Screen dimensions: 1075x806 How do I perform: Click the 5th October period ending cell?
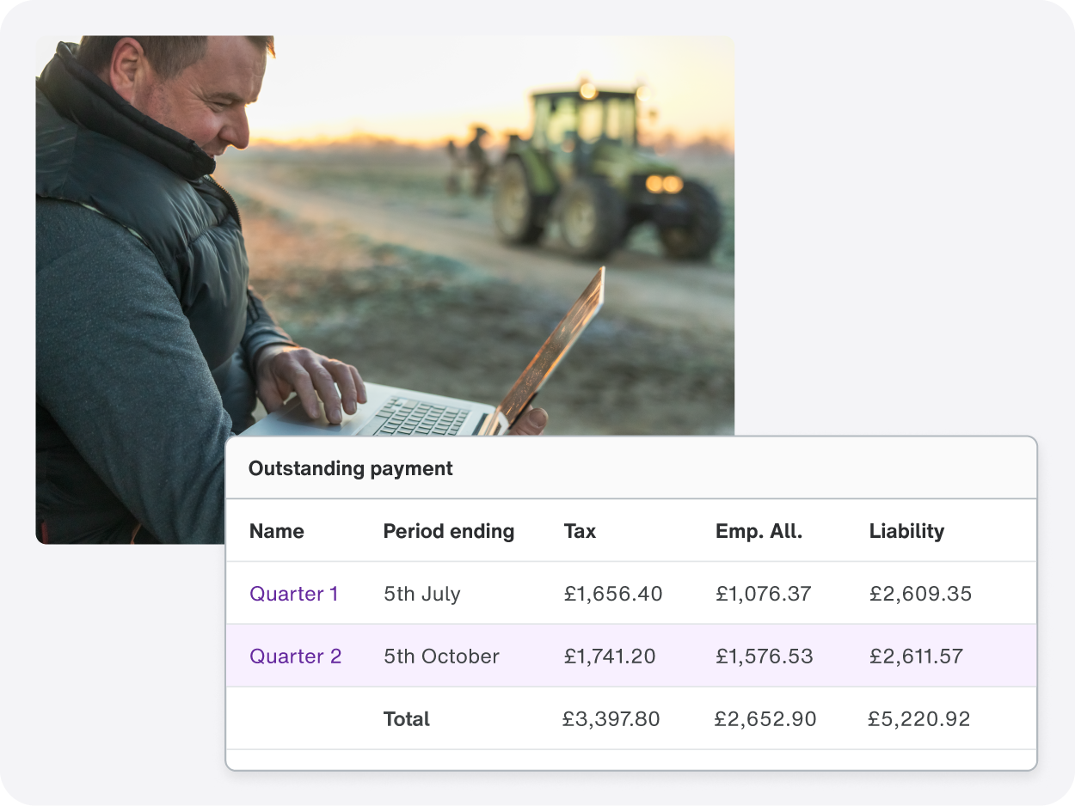(x=440, y=656)
